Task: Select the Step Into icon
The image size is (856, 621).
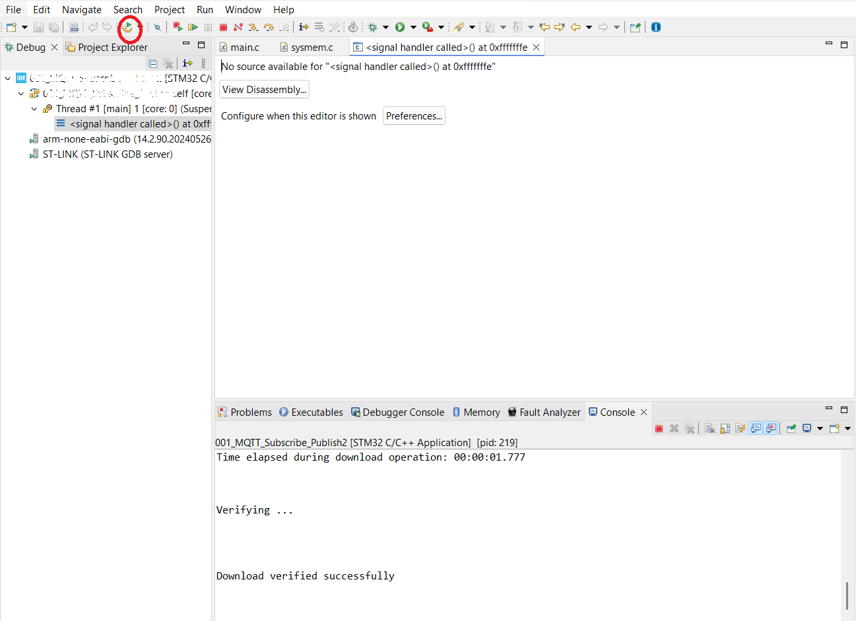Action: (254, 27)
